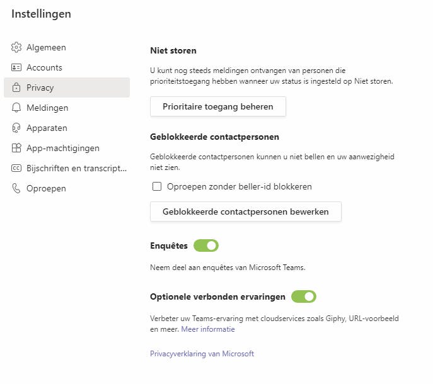Viewport: 433px width, 384px height.
Task: Disable Optionele verbonden ervaringen switch
Action: coord(304,296)
